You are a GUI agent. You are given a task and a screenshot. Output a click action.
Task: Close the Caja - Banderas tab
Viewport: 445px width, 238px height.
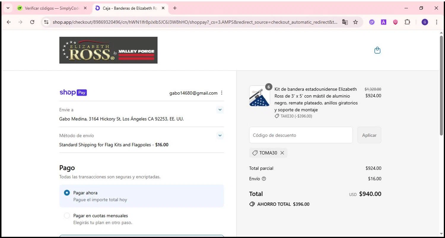coord(163,8)
